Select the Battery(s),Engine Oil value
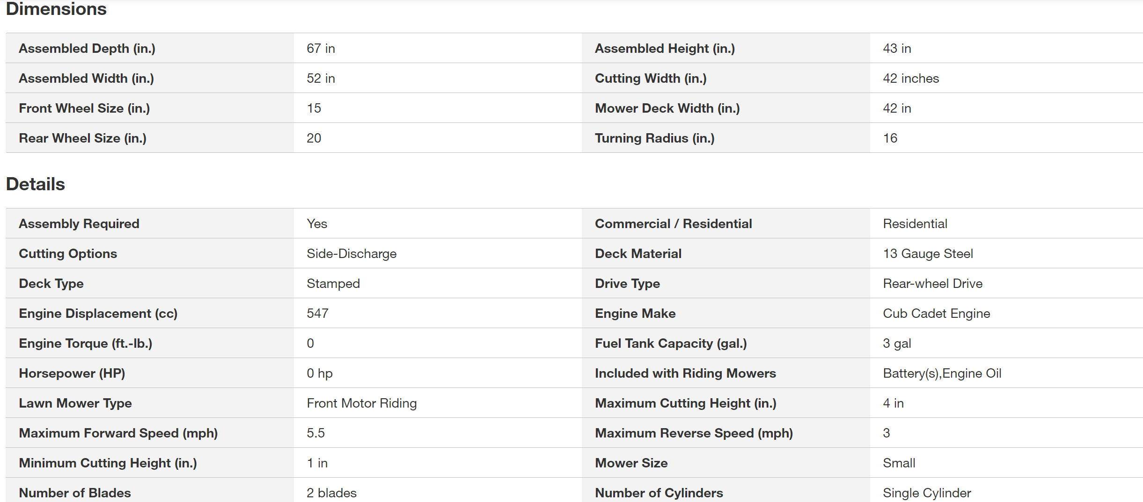The image size is (1143, 502). click(x=942, y=373)
